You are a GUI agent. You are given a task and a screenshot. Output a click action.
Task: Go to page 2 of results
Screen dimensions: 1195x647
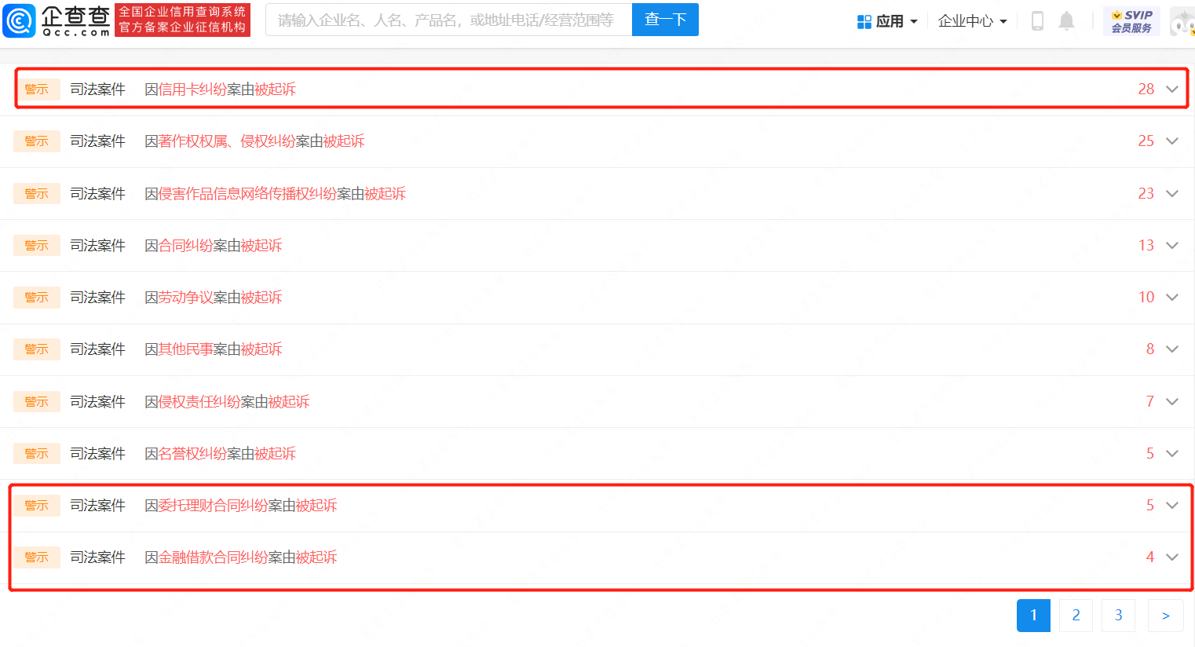1076,616
